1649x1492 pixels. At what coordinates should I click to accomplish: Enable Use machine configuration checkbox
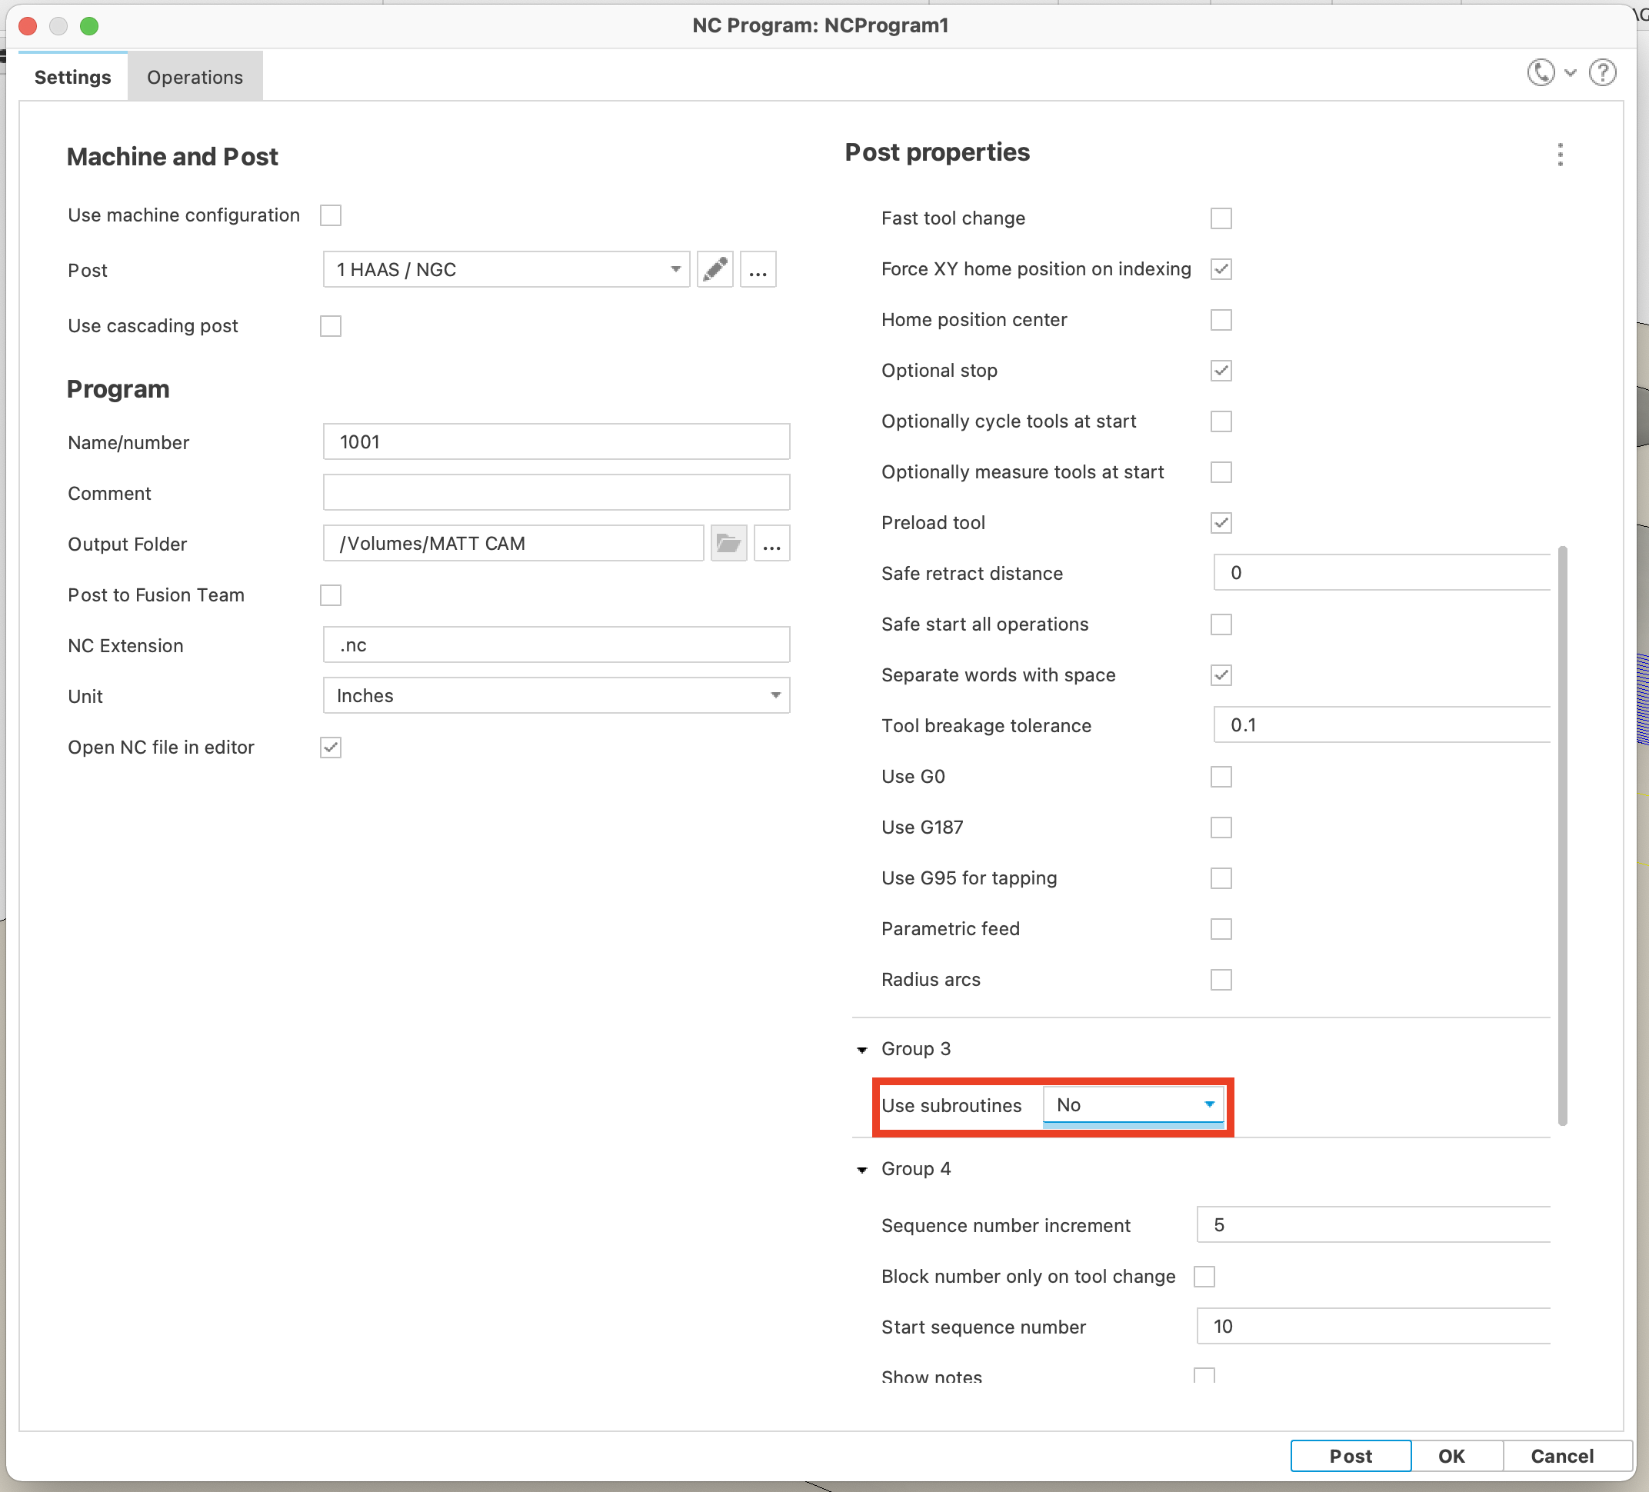pyautogui.click(x=331, y=215)
